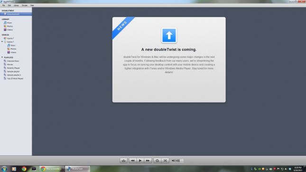Switch to the Chrome 'How to transfer' taskbar window
Screen dimensions: 306x172
[x=52, y=169]
